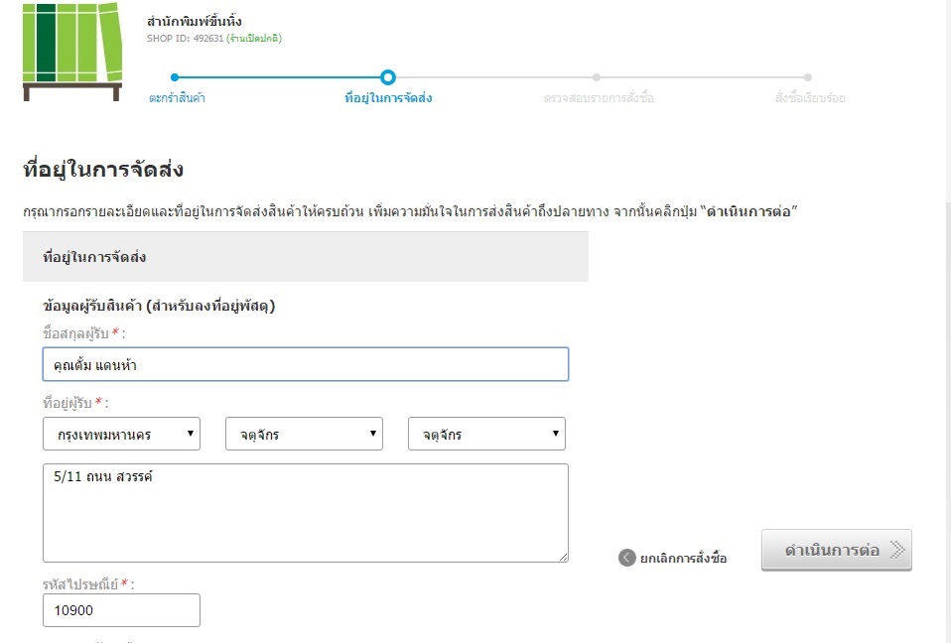
Task: Open the province dropdown showing กรุงเทพมหานคร
Action: pos(121,434)
